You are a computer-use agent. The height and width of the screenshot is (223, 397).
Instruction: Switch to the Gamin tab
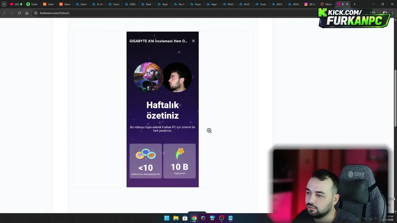click(x=81, y=4)
